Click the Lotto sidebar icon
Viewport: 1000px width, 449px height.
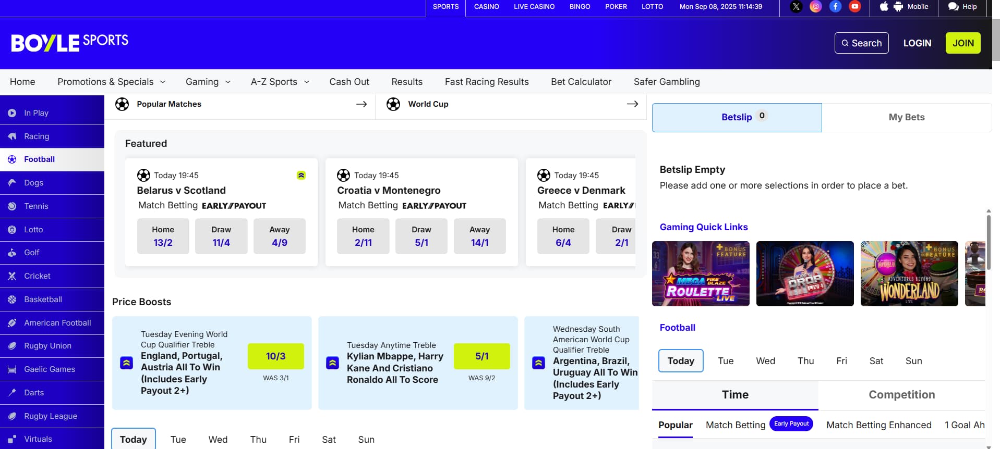12,230
